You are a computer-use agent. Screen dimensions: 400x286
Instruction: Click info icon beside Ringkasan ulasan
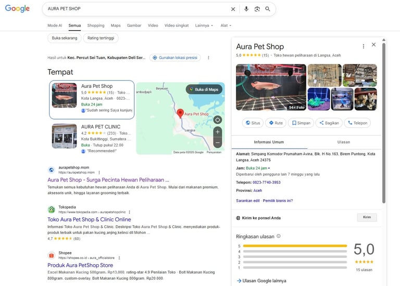tap(279, 236)
